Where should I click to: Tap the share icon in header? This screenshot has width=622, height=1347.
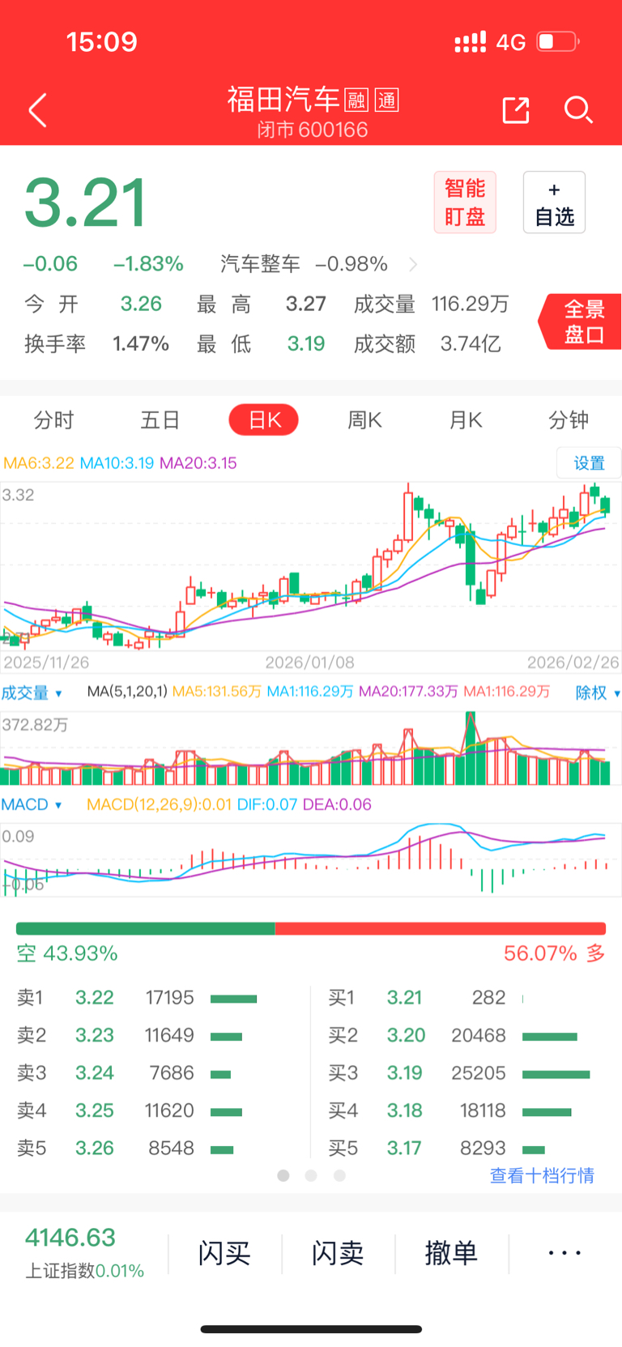coord(515,110)
